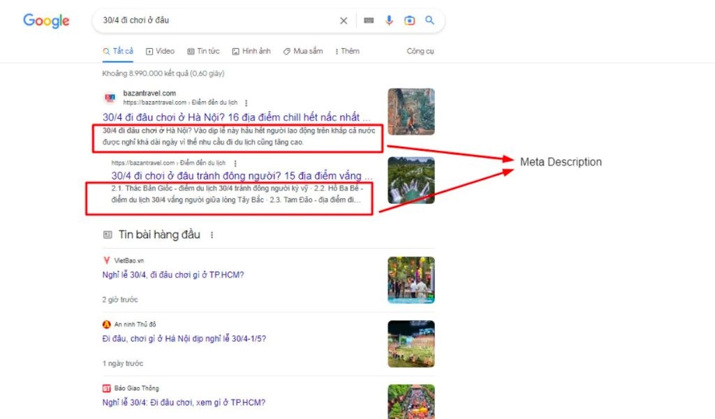Click the 'Khoảng 8.990.000 kết quả' count text
This screenshot has height=419, width=715.
tap(163, 73)
